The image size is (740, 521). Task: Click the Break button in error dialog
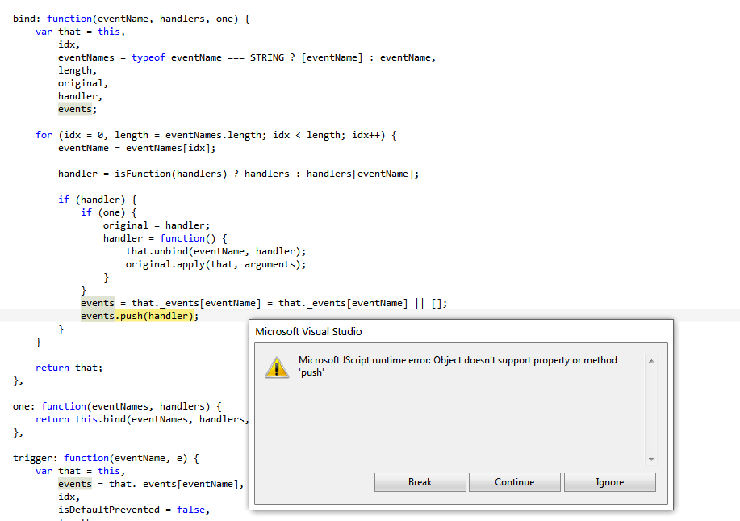point(420,482)
